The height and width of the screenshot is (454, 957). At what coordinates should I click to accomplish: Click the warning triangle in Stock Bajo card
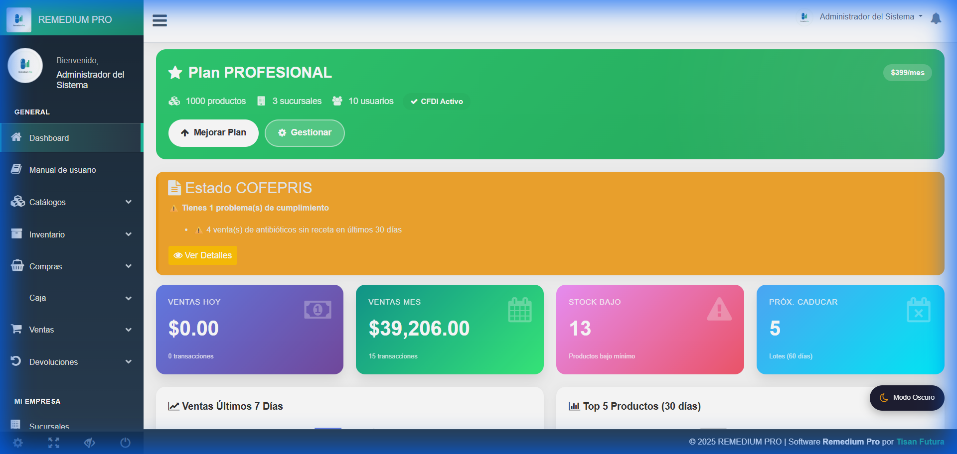[719, 309]
